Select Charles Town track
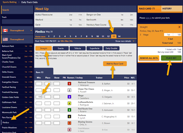This screenshot has height=133, width=183. tap(17, 62)
